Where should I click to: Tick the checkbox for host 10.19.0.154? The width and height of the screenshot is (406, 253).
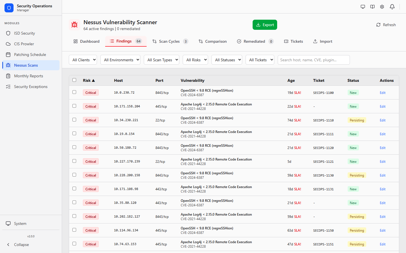[74, 134]
